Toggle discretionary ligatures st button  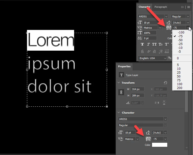pos(154,51)
